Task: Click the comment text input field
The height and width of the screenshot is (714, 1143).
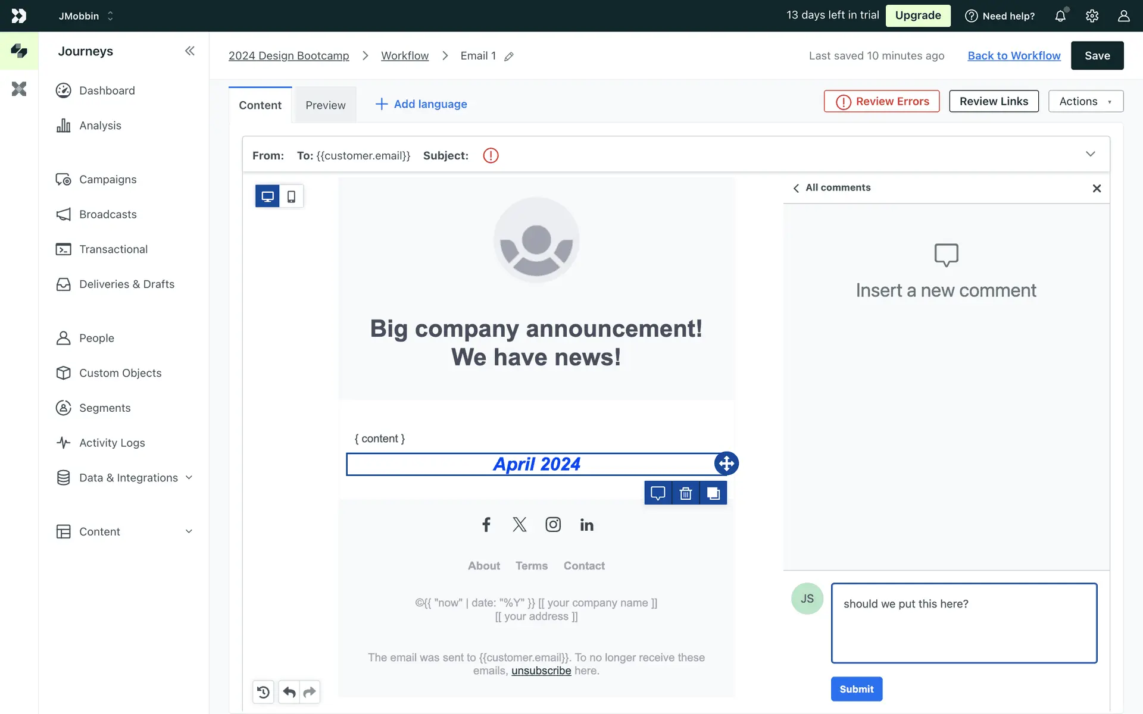Action: pos(964,622)
